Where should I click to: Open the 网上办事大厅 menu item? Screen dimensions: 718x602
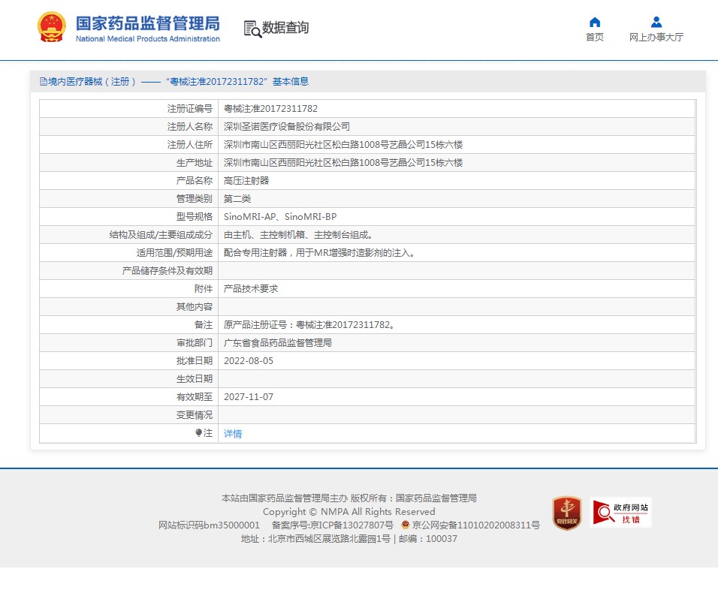(x=656, y=38)
